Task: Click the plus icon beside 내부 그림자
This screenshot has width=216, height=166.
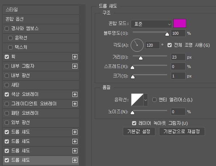Action: (75, 66)
